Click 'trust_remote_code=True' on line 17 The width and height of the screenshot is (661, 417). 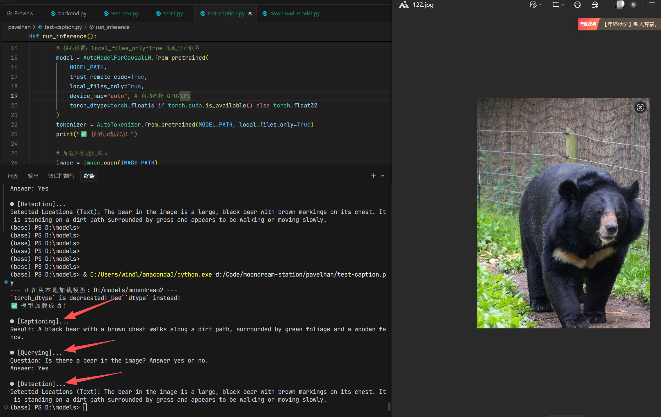pyautogui.click(x=107, y=77)
